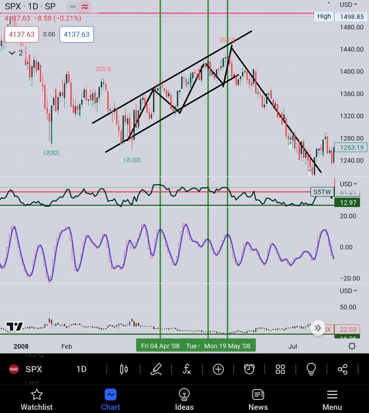
Task: Open the USD currency dropdown at top right
Action: [x=348, y=4]
